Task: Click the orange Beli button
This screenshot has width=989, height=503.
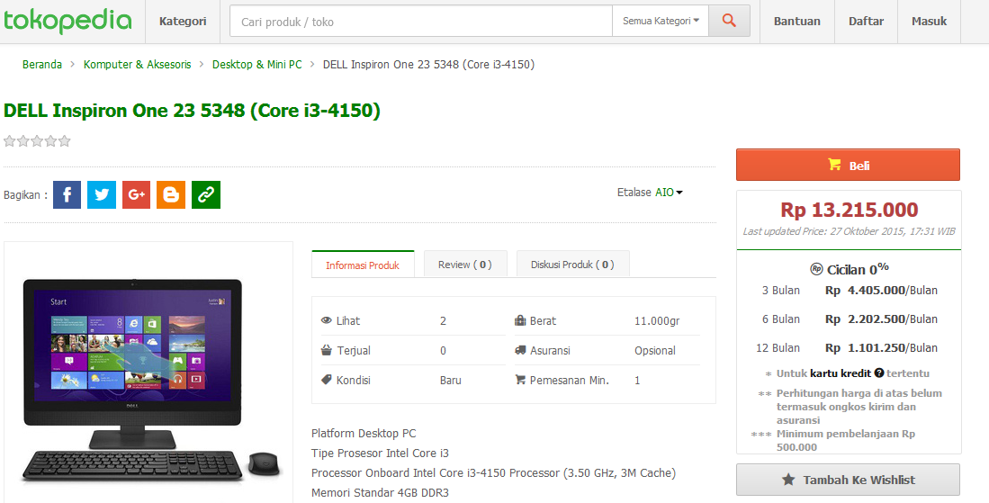Action: tap(848, 166)
